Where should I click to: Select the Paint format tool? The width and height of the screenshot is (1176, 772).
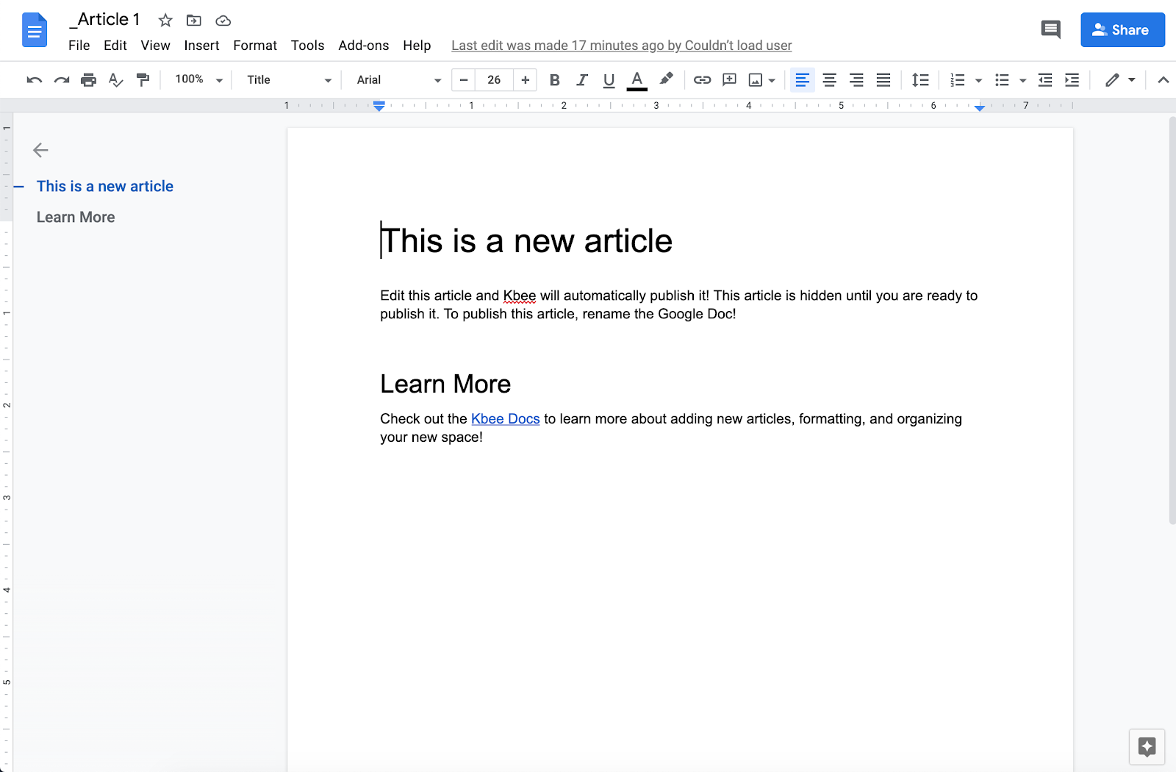click(143, 80)
